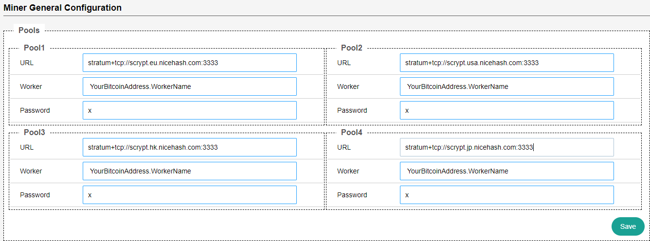The height and width of the screenshot is (241, 650).
Task: Click the URL label in Pool1
Action: (27, 63)
